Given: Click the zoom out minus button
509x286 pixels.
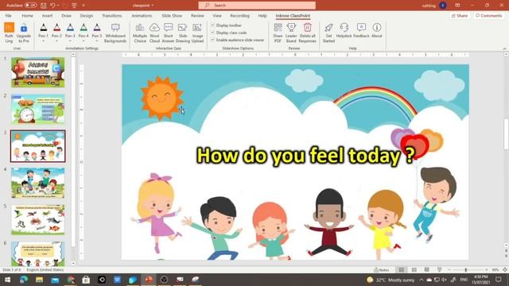Looking at the screenshot, I should (449, 270).
